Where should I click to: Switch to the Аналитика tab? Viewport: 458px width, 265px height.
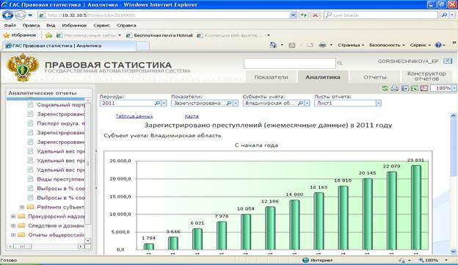click(x=323, y=77)
